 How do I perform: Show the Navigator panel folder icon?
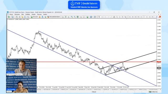click(x=22, y=17)
